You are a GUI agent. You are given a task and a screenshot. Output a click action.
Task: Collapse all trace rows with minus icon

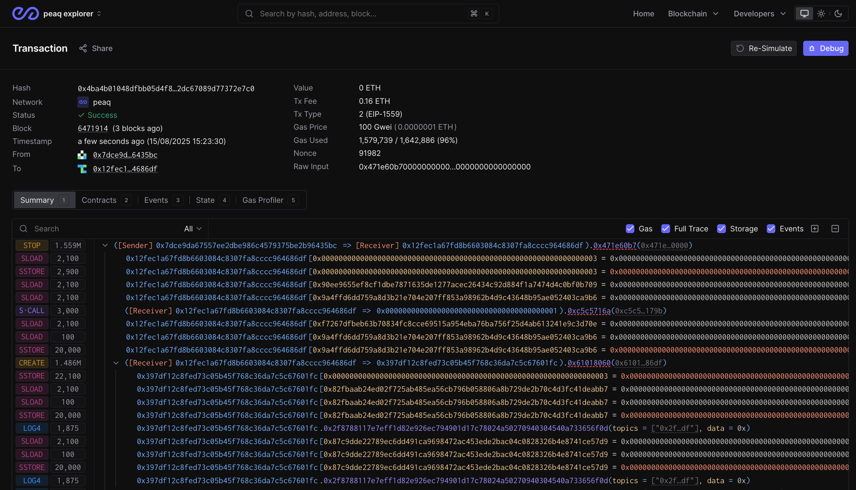pos(835,229)
